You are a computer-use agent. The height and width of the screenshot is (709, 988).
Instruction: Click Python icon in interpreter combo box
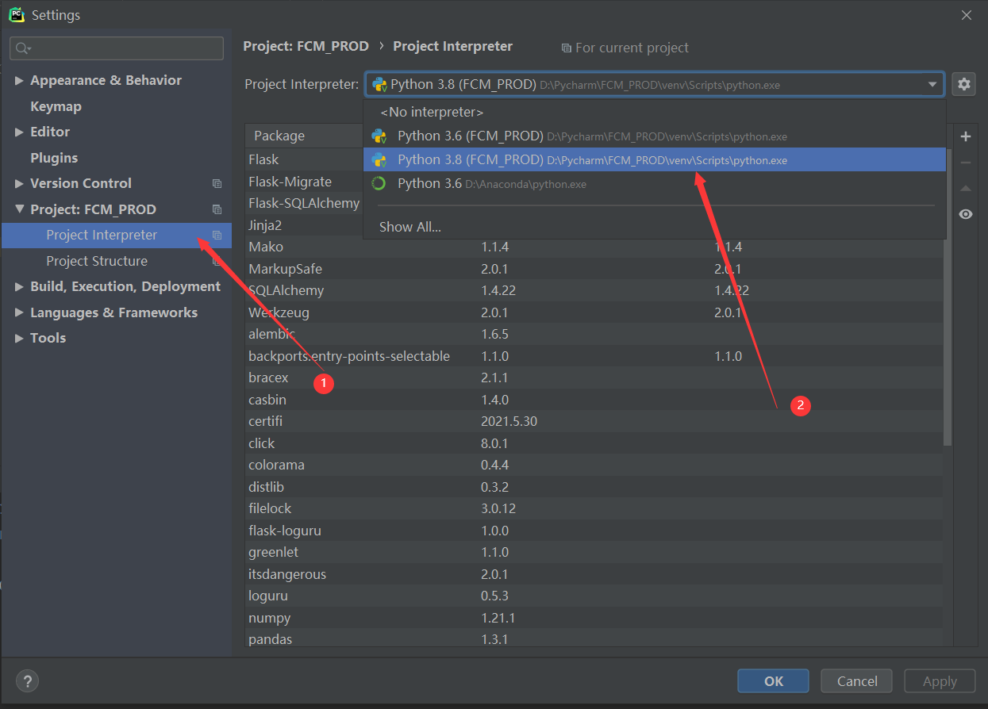click(379, 84)
